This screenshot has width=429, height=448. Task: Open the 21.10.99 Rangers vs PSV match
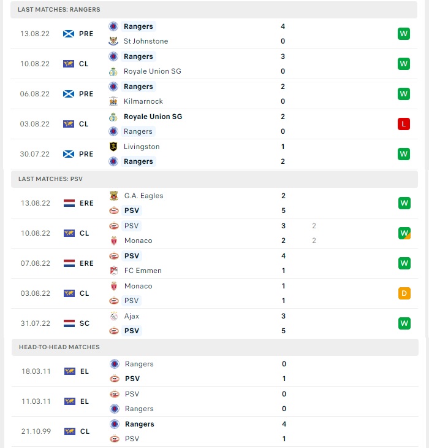point(215,431)
